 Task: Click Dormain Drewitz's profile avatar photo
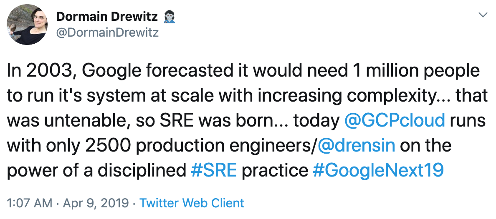point(27,24)
